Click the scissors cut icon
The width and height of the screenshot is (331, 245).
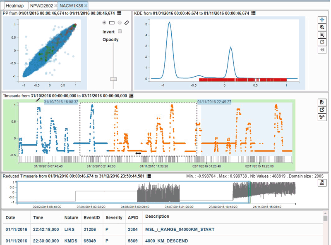coord(322,117)
